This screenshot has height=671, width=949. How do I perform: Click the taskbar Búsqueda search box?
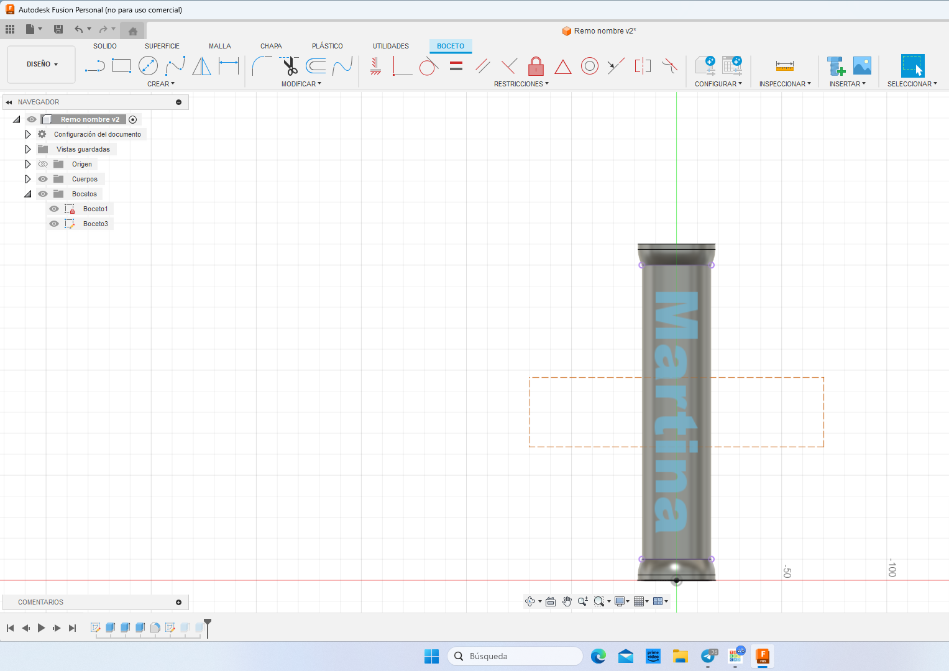coord(515,656)
